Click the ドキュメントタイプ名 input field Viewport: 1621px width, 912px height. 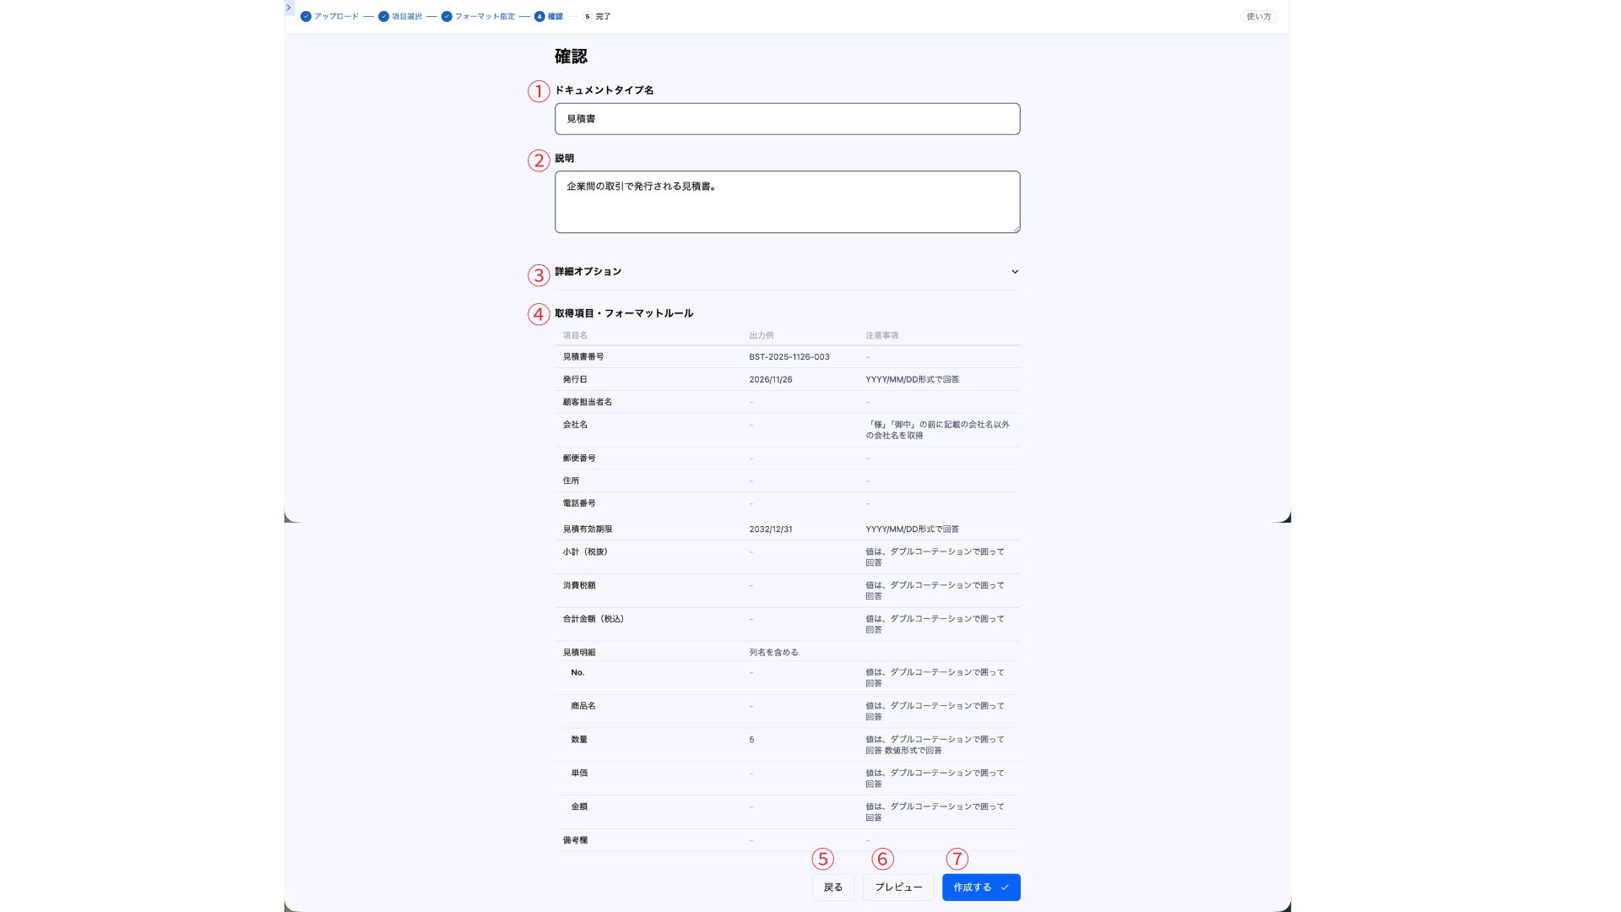[x=787, y=119]
